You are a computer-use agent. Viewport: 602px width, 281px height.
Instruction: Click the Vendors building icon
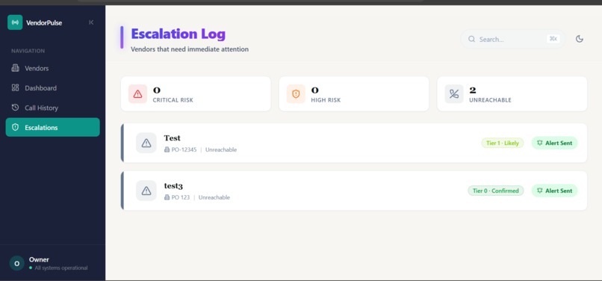[x=16, y=68]
